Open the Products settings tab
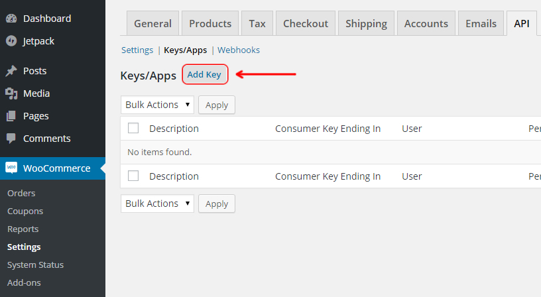 210,23
